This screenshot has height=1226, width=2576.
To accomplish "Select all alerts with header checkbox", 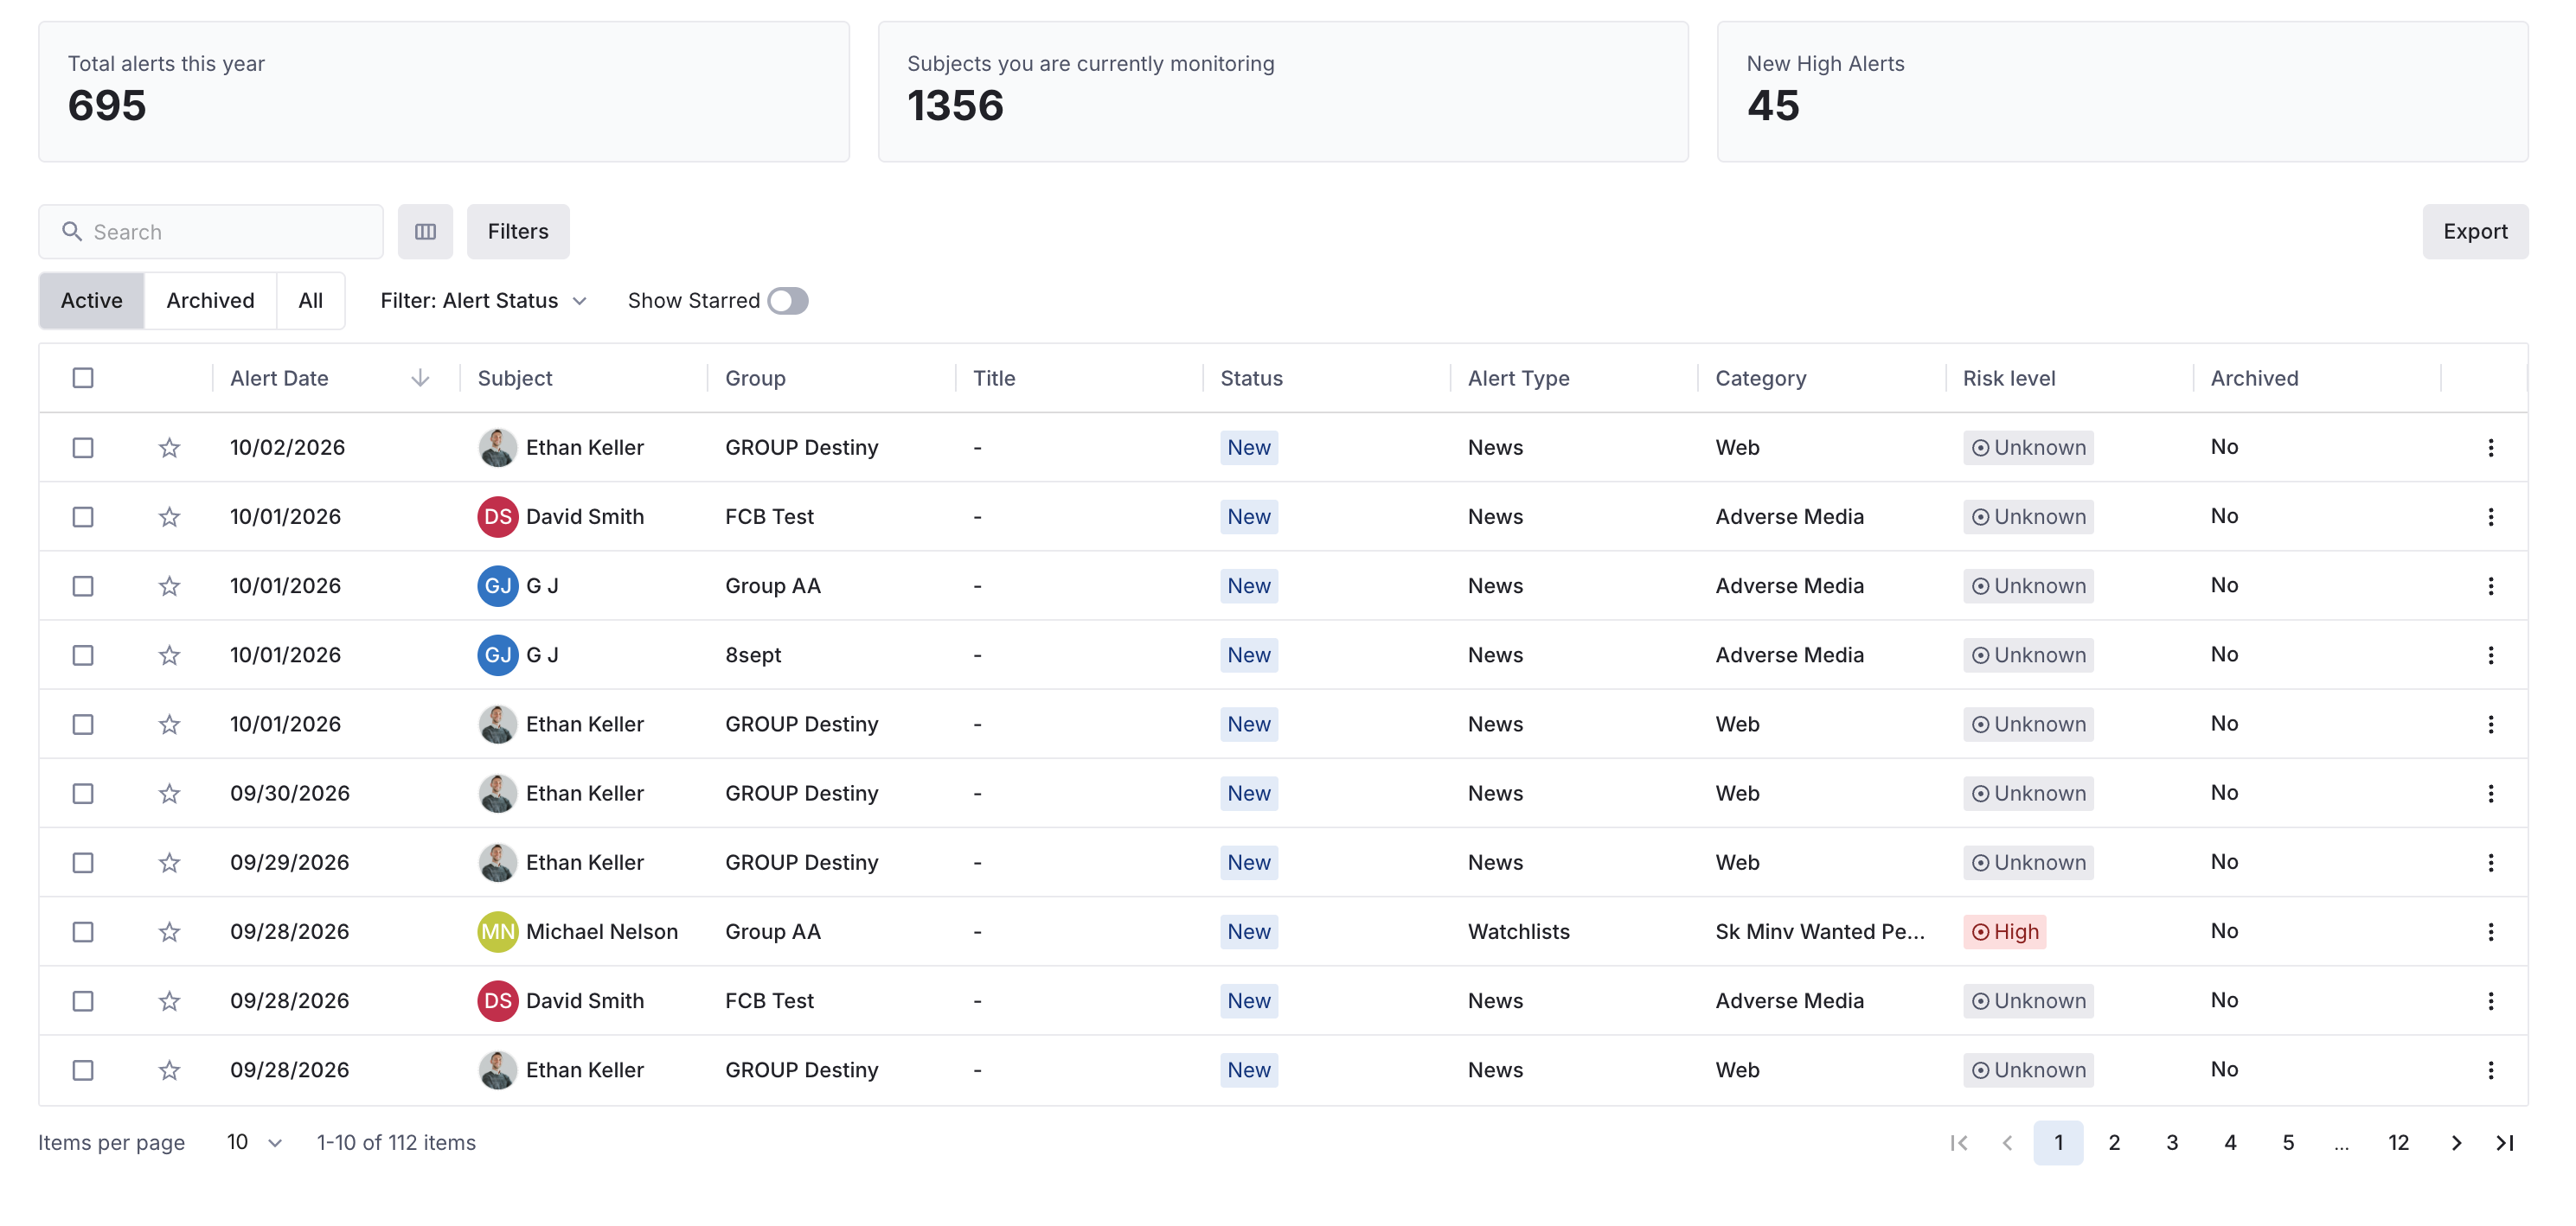I will coord(83,378).
